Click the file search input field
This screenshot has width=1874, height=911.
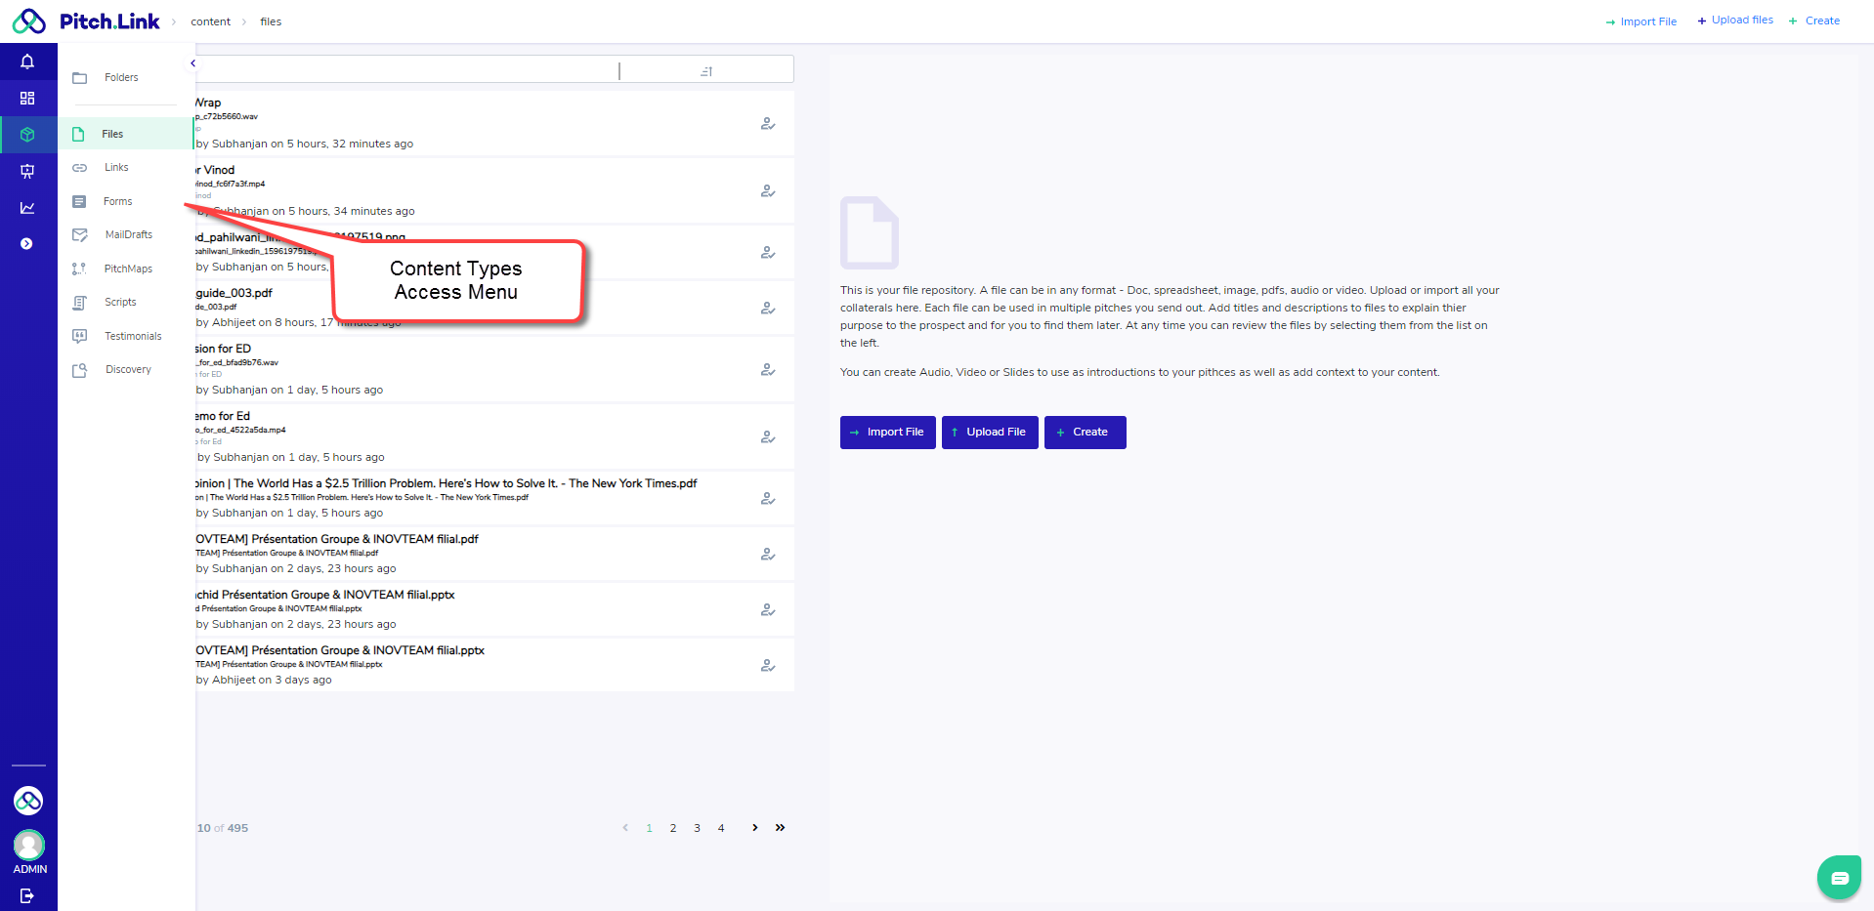tap(405, 70)
